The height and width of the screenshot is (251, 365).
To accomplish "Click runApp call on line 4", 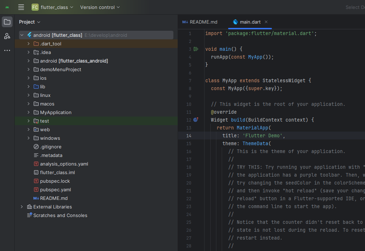I will pos(219,57).
